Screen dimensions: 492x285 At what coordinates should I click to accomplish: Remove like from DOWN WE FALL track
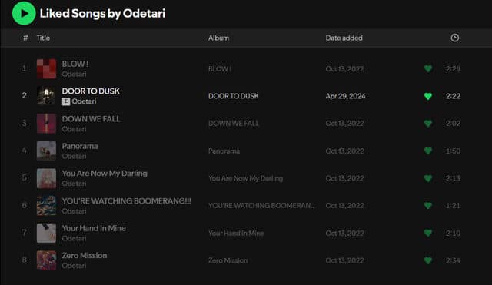tap(428, 124)
